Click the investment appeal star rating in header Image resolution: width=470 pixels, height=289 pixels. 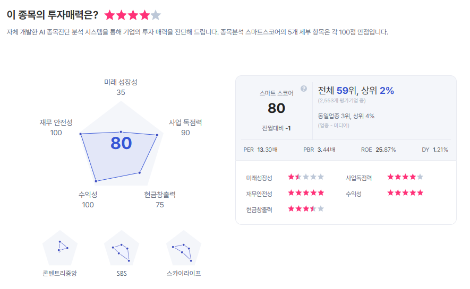coord(133,15)
